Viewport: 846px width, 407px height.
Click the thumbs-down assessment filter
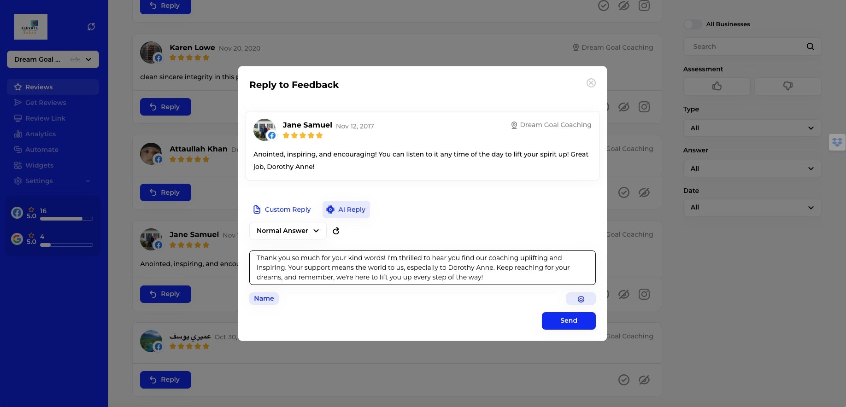point(787,86)
